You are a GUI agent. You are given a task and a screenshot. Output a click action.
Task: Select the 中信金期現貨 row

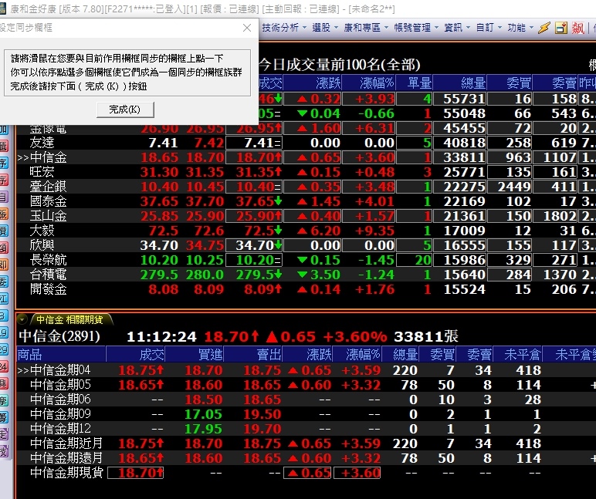pyautogui.click(x=306, y=473)
